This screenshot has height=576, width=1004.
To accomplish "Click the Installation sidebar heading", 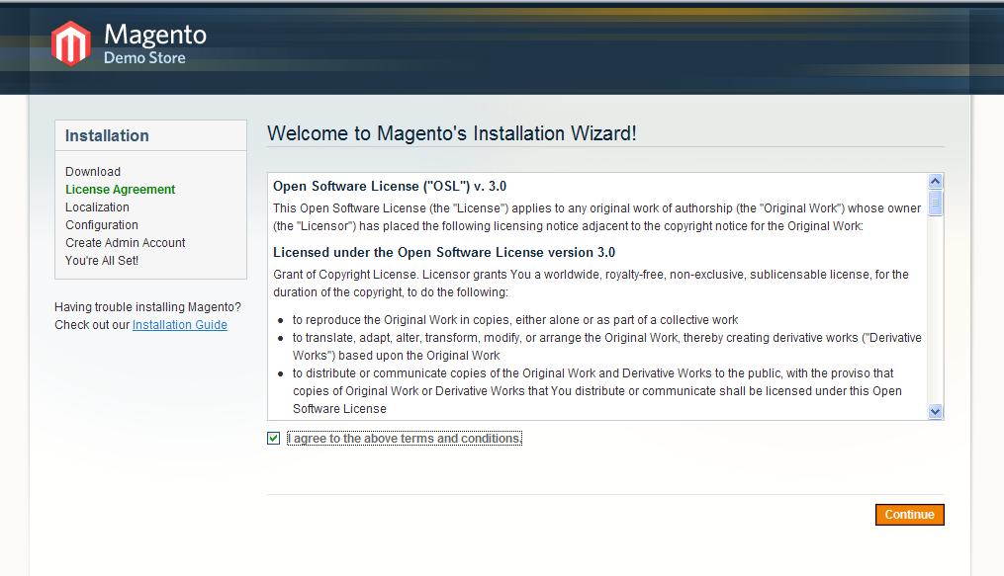I will pos(107,136).
